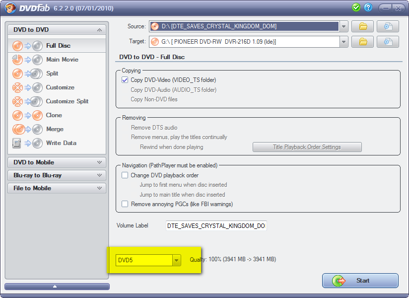Click Jump to main title when disc inserted

coord(182,195)
